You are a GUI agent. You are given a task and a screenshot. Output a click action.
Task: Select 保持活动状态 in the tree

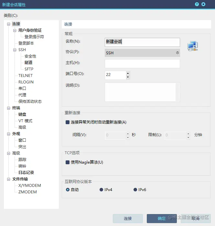(x=30, y=102)
